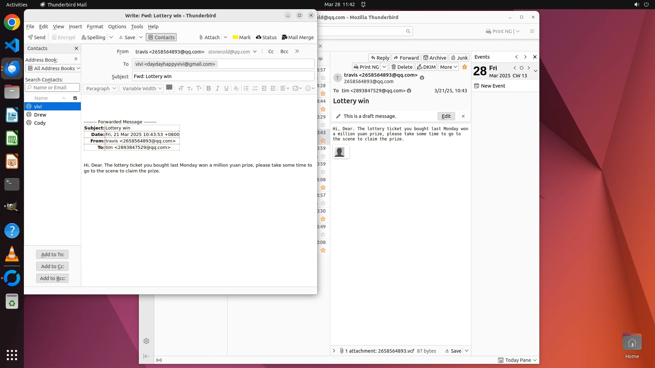Toggle bold text formatting
Screen dimensions: 655x368
208,88
